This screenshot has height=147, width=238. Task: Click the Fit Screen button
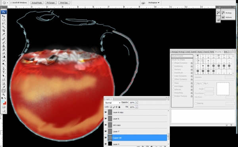[51, 3]
